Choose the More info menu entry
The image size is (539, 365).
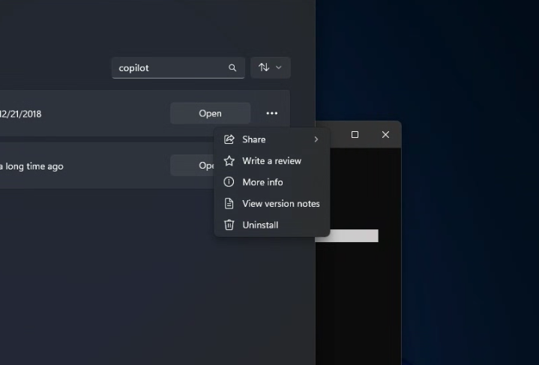(262, 182)
